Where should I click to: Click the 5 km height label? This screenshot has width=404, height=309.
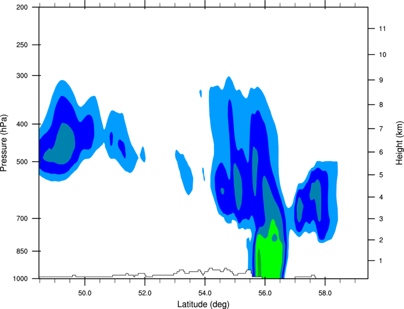tap(381, 175)
